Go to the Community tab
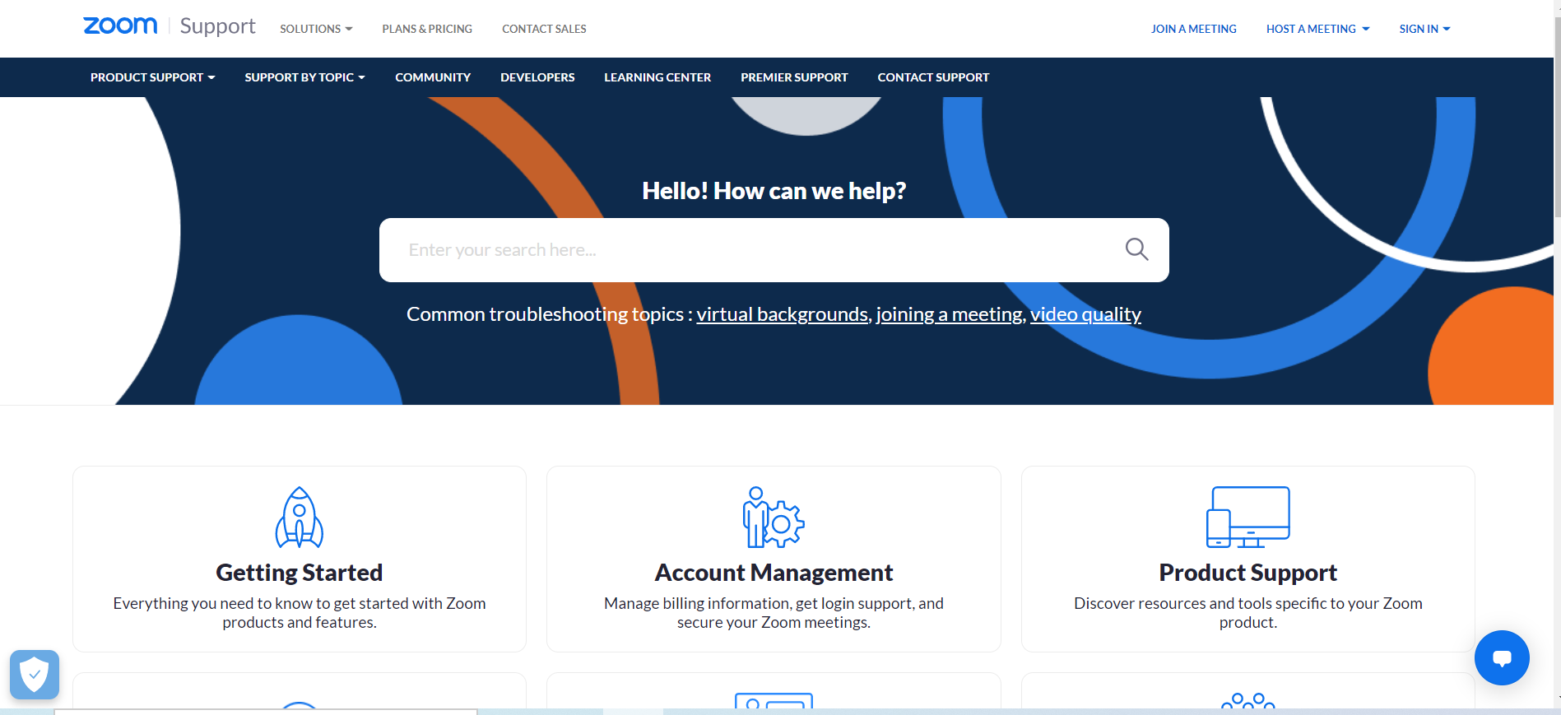1561x715 pixels. [433, 77]
